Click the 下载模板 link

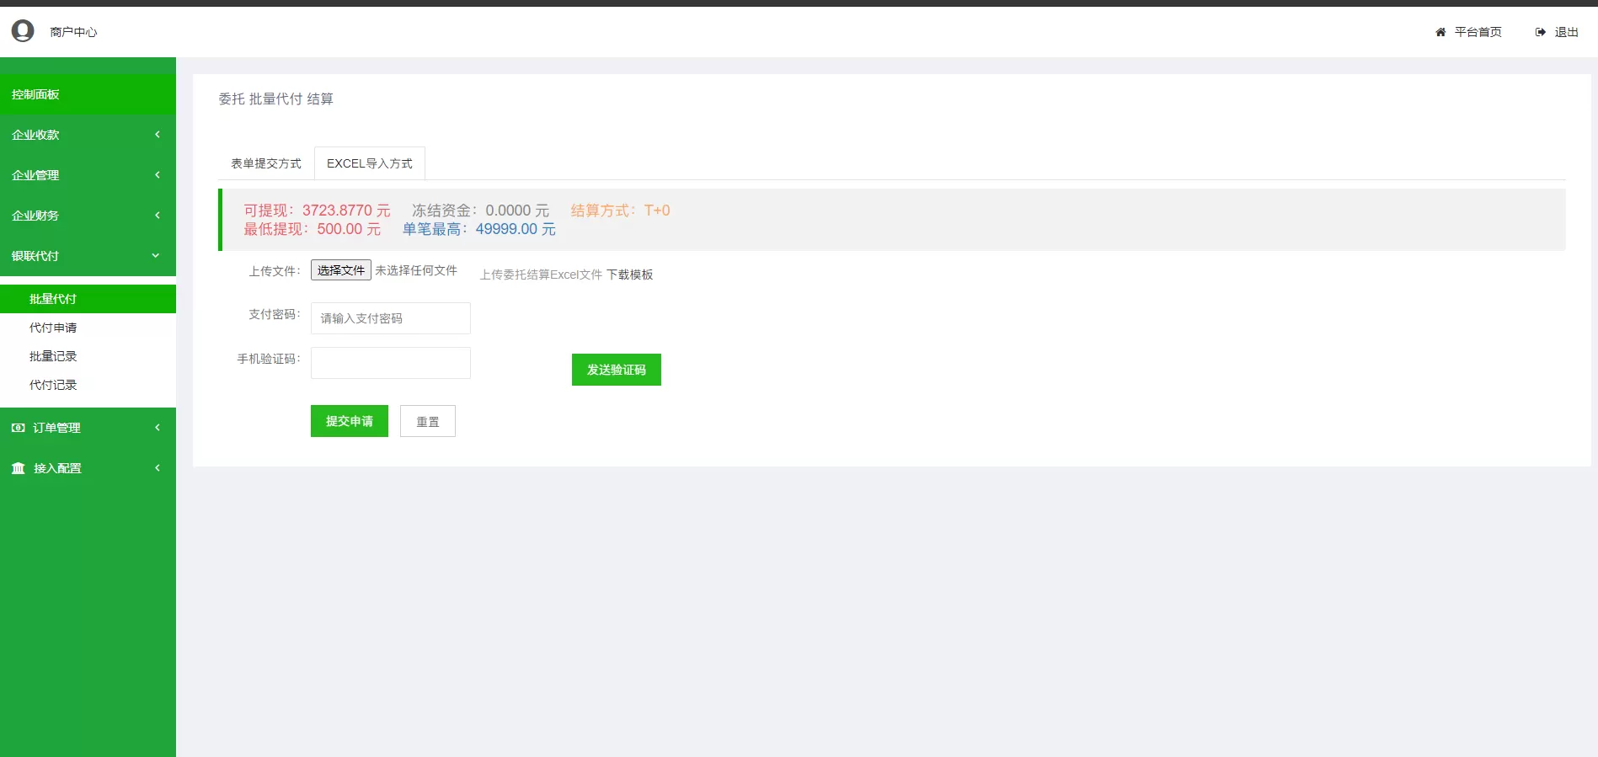[629, 275]
